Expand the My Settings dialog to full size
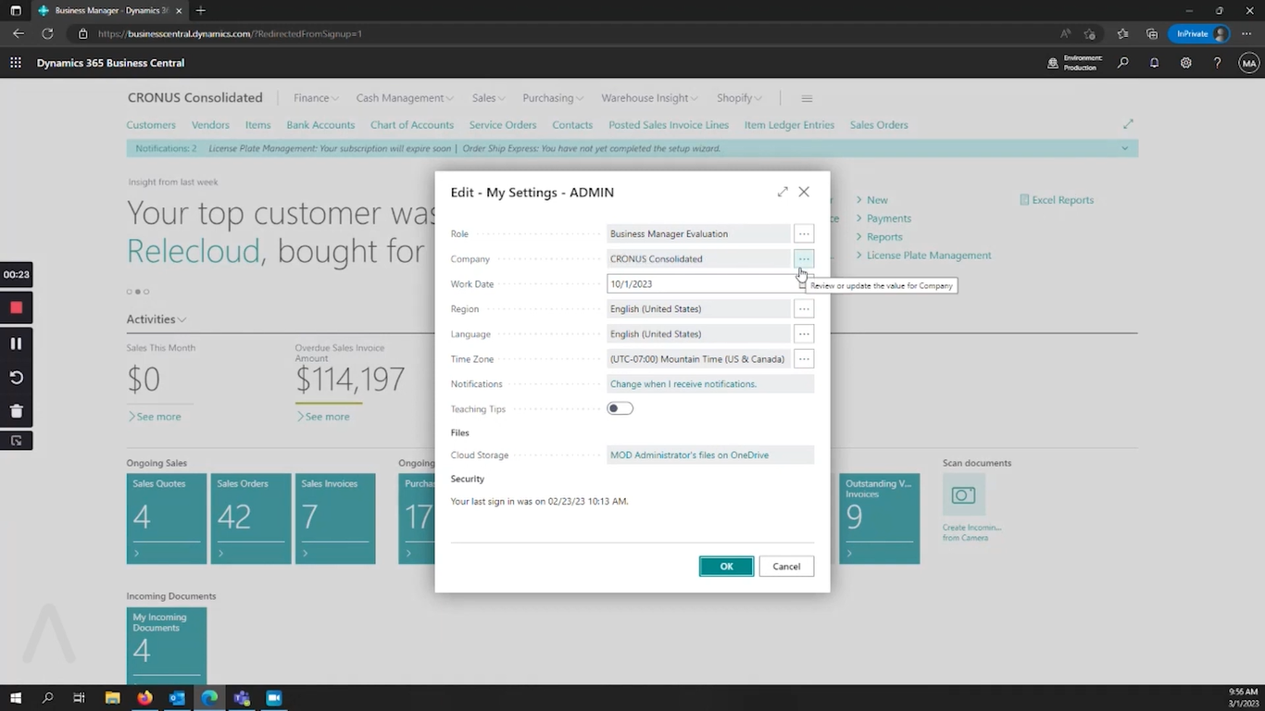The height and width of the screenshot is (711, 1265). [x=783, y=192]
